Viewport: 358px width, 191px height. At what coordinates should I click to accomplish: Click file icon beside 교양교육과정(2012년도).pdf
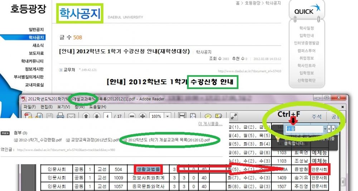68,140
